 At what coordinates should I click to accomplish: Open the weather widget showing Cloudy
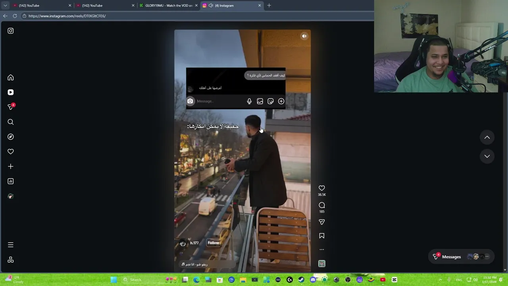tap(14, 280)
